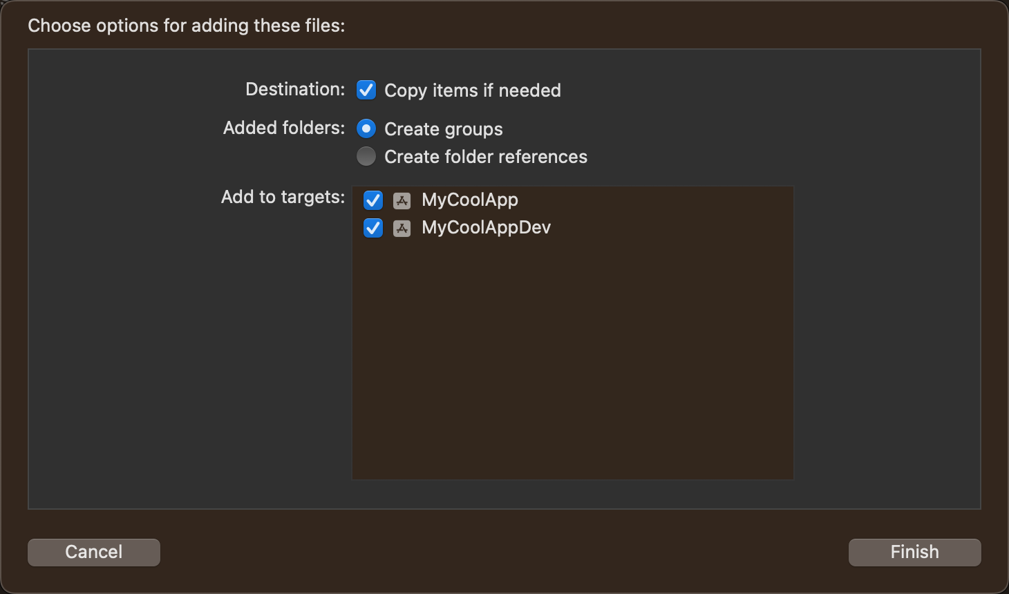Untick the MyCoolApp target checkbox

[373, 200]
